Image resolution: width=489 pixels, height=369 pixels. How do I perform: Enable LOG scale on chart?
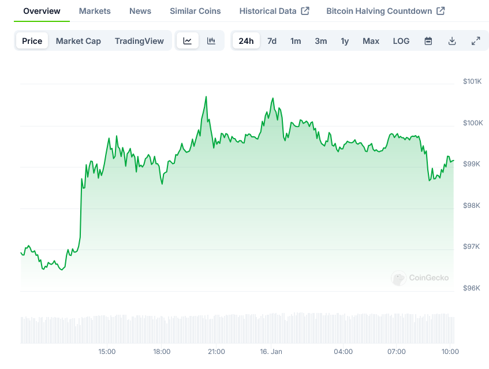coord(401,41)
